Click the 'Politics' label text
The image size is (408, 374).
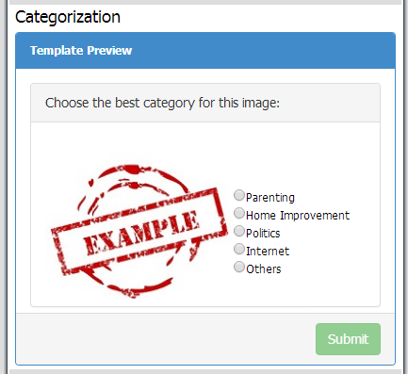coord(263,234)
